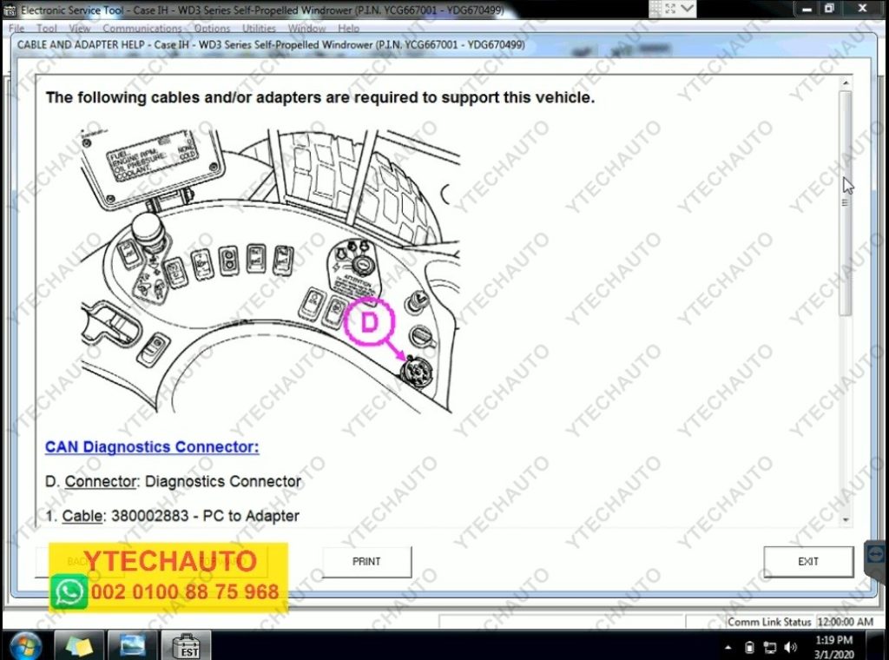889x660 pixels.
Task: Click the heading about required cables
Action: [320, 97]
